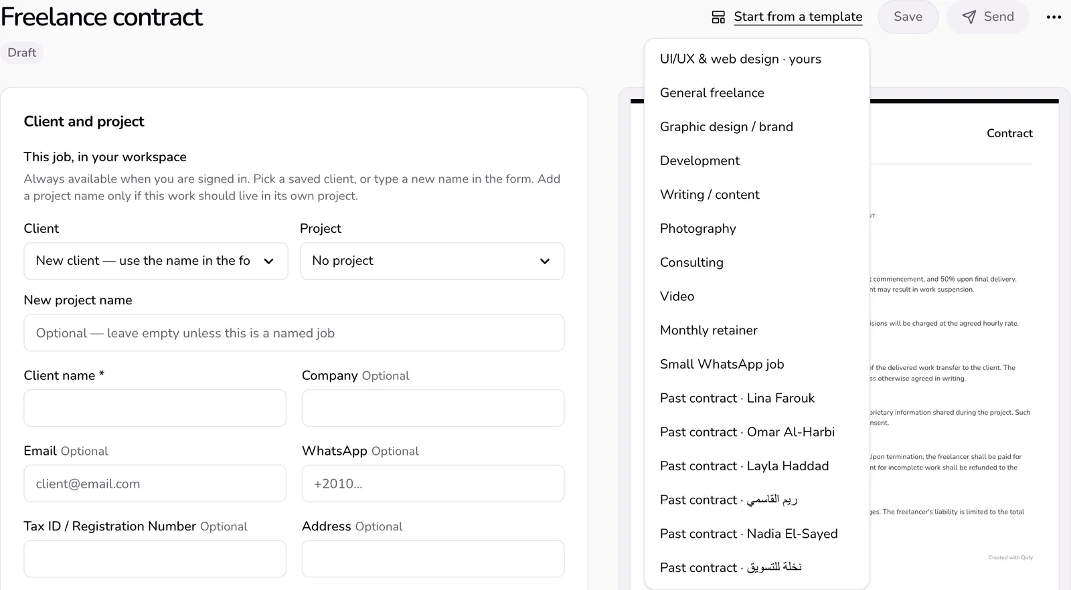This screenshot has width=1071, height=590.
Task: Open the three-dots more options menu
Action: pyautogui.click(x=1054, y=17)
